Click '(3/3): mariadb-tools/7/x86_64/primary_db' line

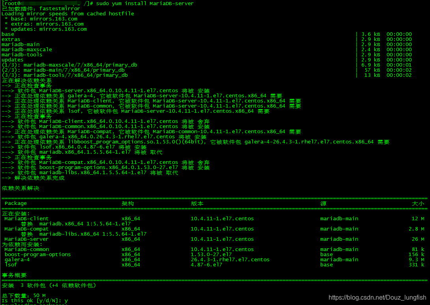(65, 75)
